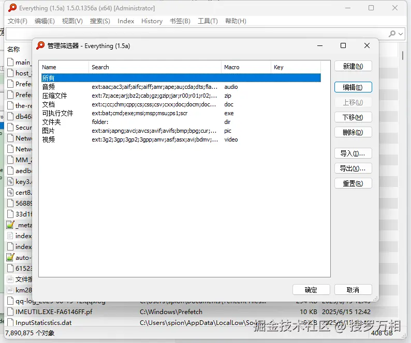Image resolution: width=411 pixels, height=343 pixels.
Task: Click the Delete (删除) button
Action: pyautogui.click(x=353, y=132)
